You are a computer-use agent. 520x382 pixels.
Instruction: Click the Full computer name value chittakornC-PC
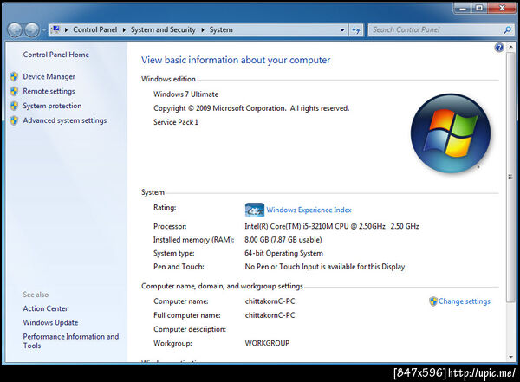[270, 315]
